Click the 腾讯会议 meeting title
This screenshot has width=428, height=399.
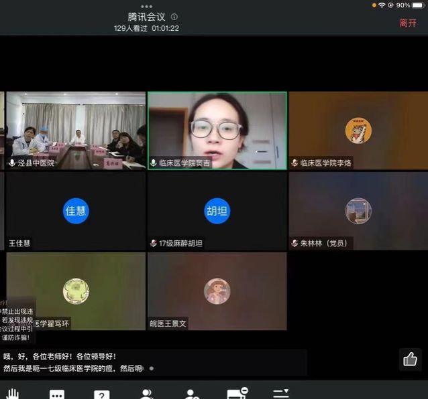pyautogui.click(x=146, y=17)
